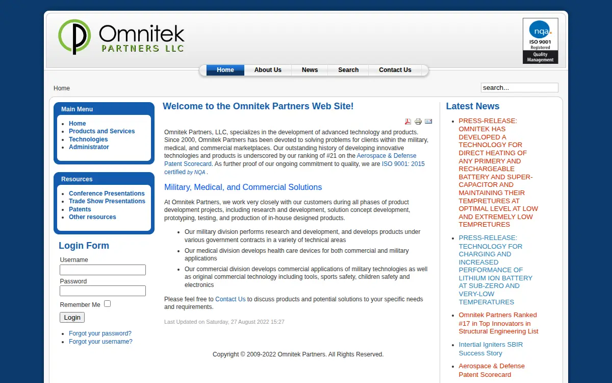The image size is (612, 383).
Task: Click the Username input field
Action: tap(103, 270)
